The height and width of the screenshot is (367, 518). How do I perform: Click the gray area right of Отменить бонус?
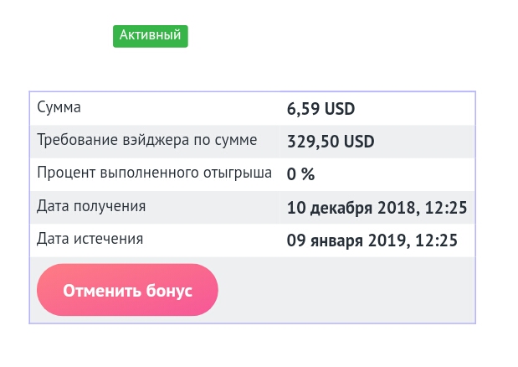pos(347,290)
